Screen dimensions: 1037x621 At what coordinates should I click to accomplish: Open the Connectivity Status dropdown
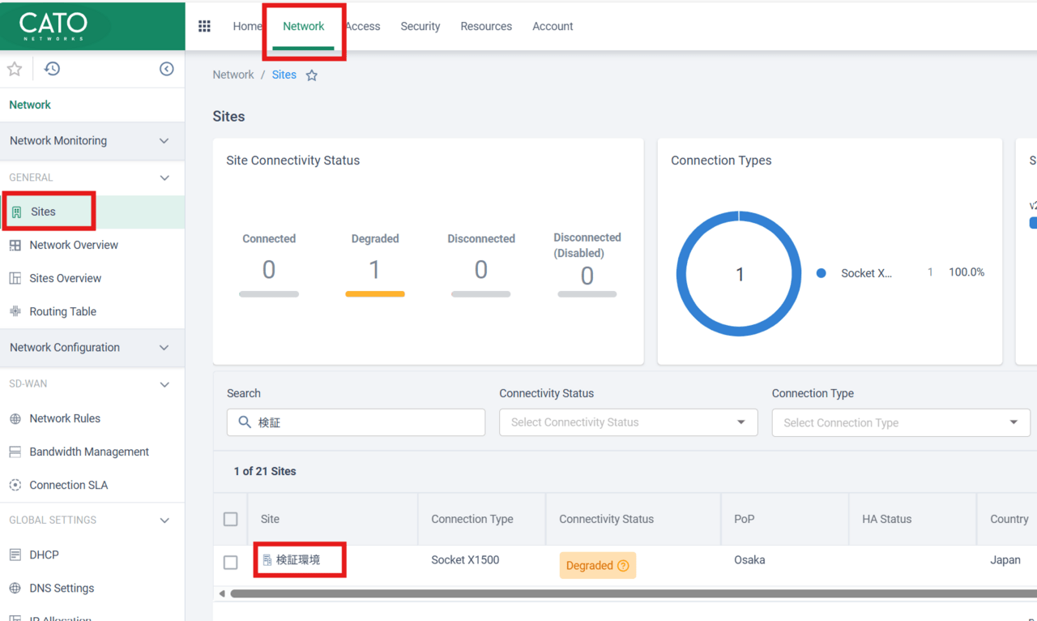point(628,422)
